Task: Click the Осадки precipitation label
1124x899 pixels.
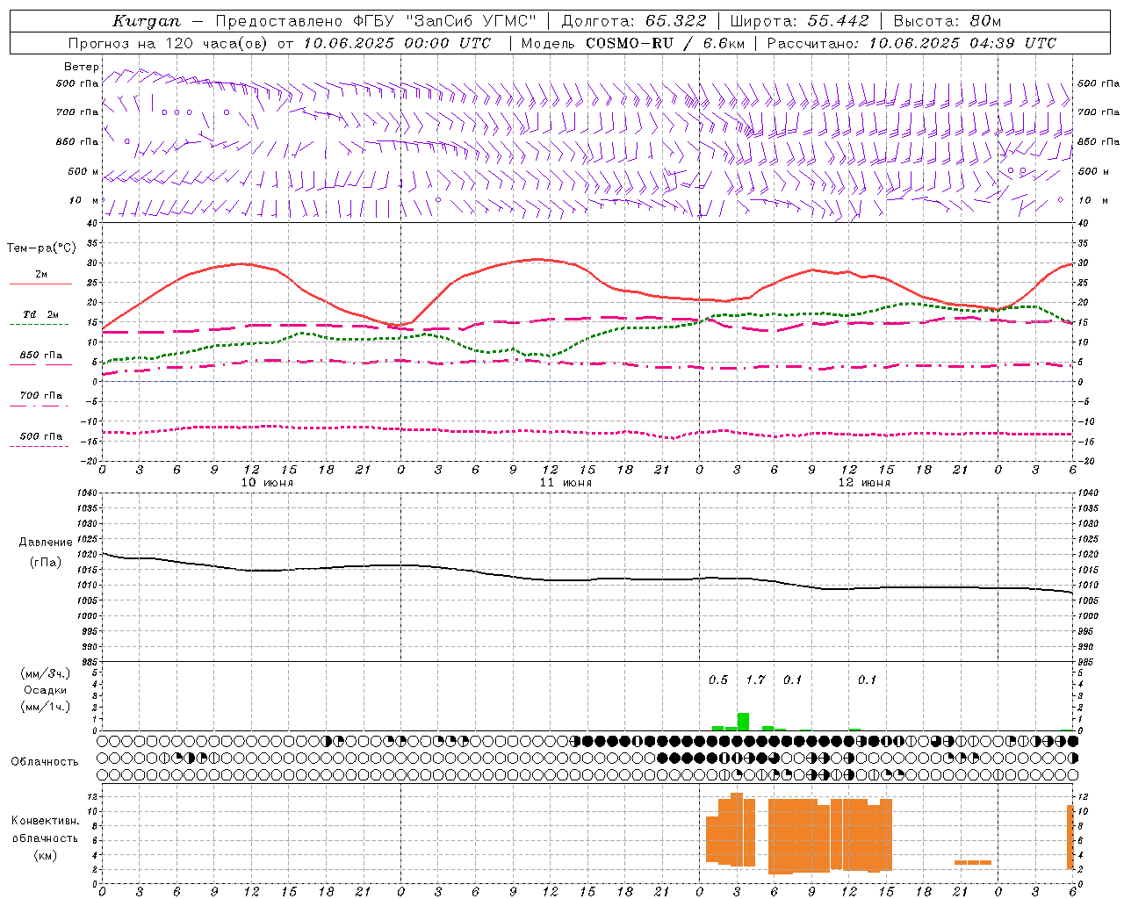Action: 45,690
